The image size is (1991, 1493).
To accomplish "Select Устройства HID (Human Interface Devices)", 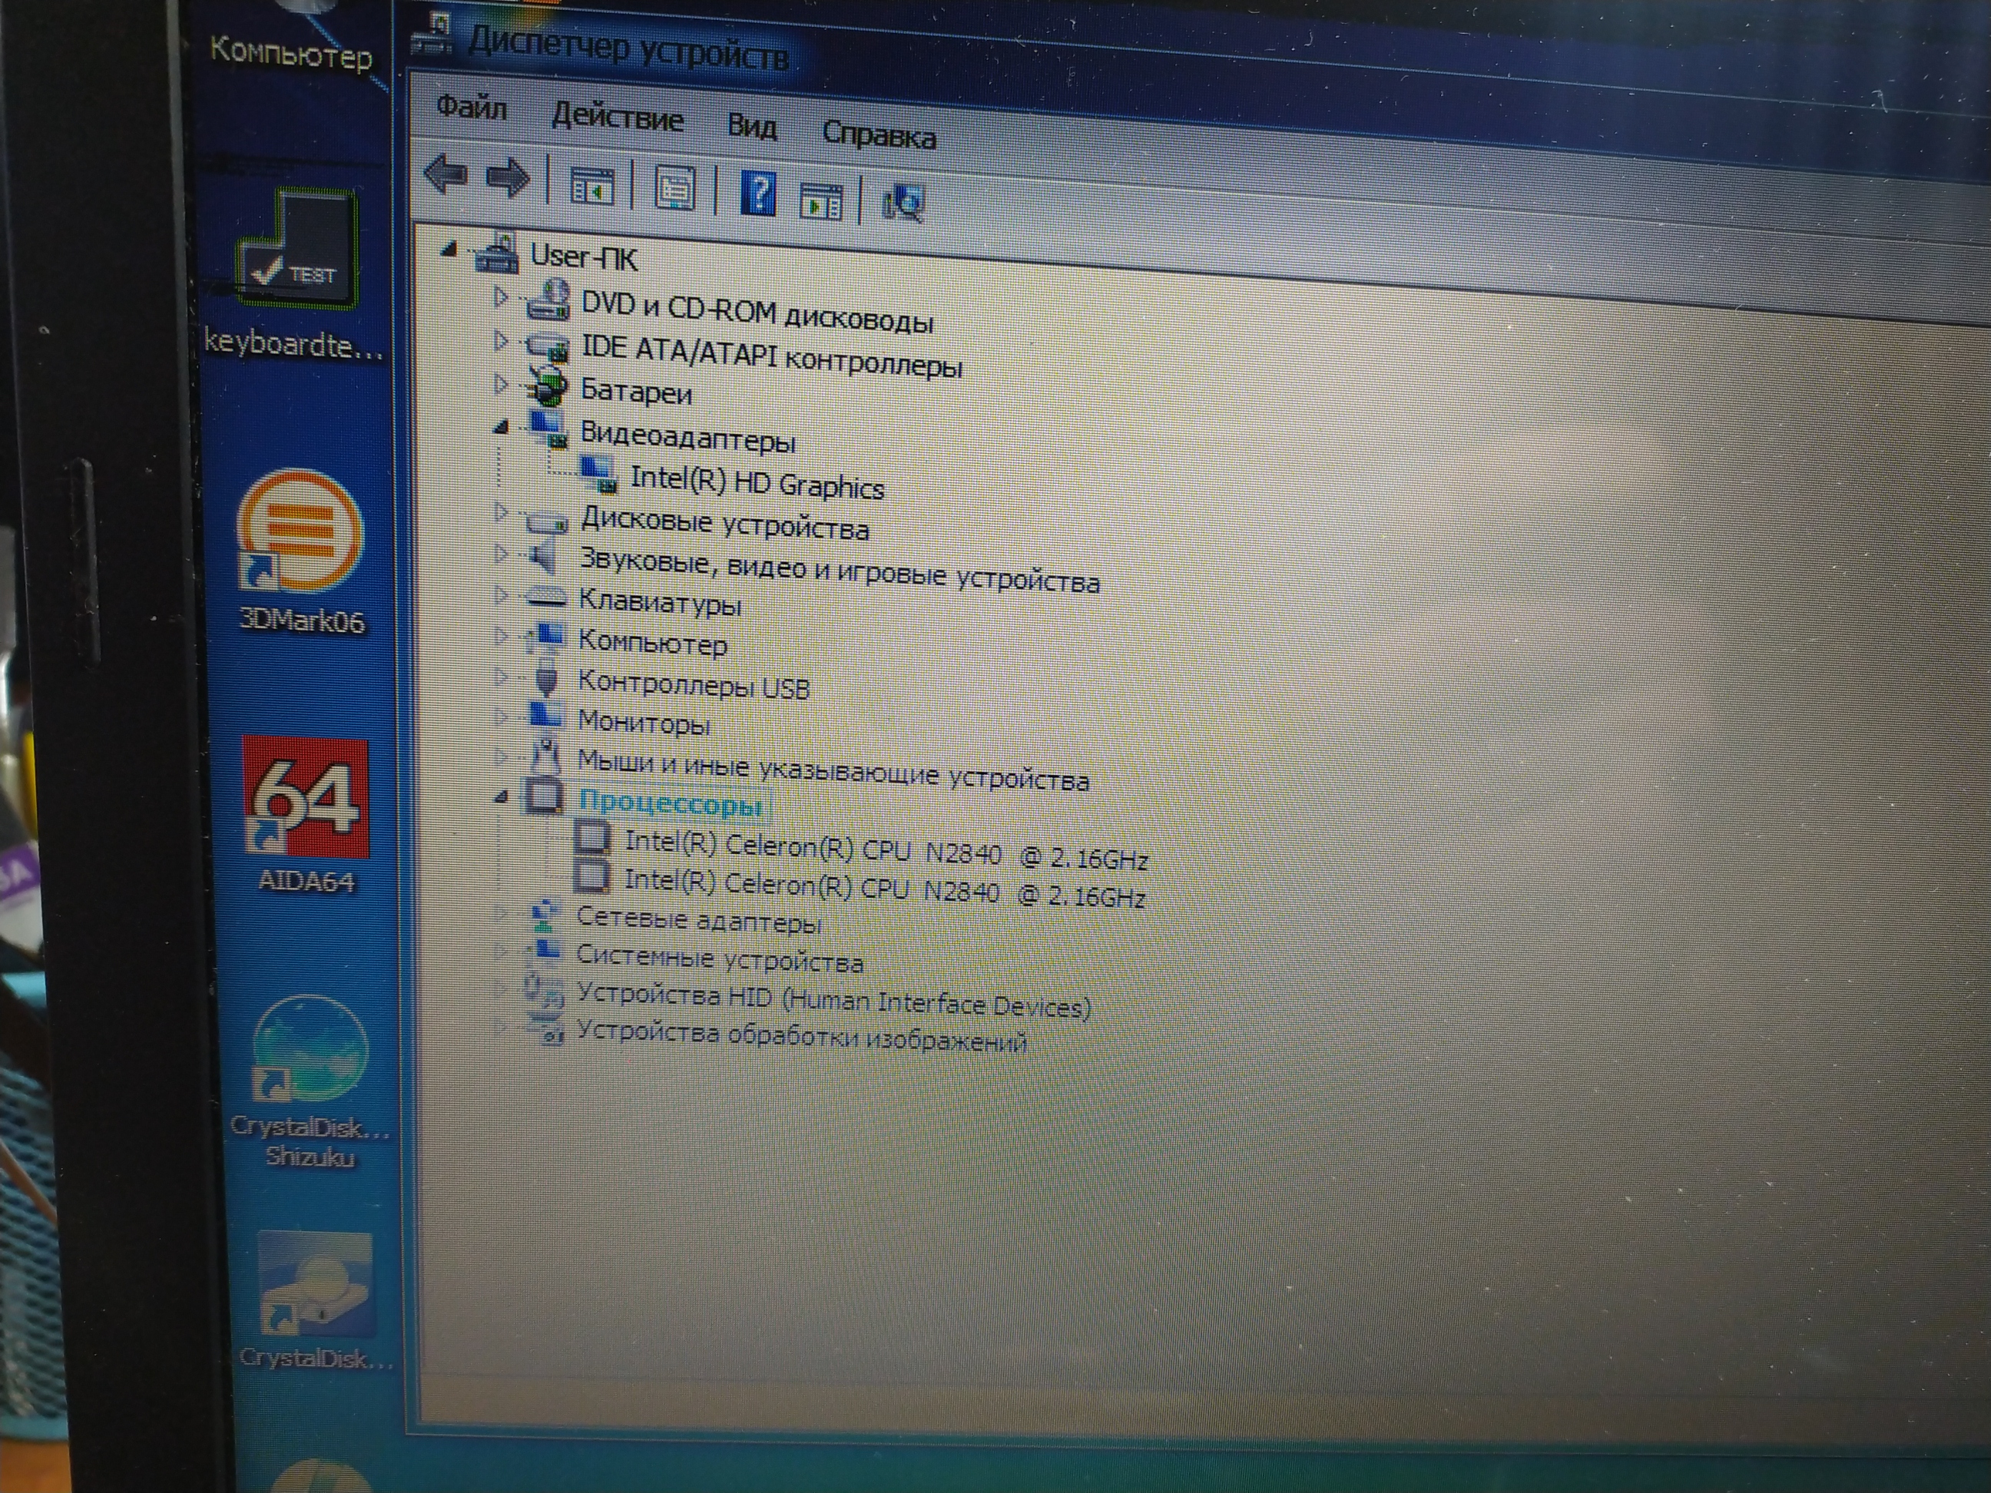I will tap(833, 1001).
